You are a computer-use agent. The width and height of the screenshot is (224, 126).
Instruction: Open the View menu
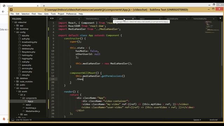click(40, 14)
